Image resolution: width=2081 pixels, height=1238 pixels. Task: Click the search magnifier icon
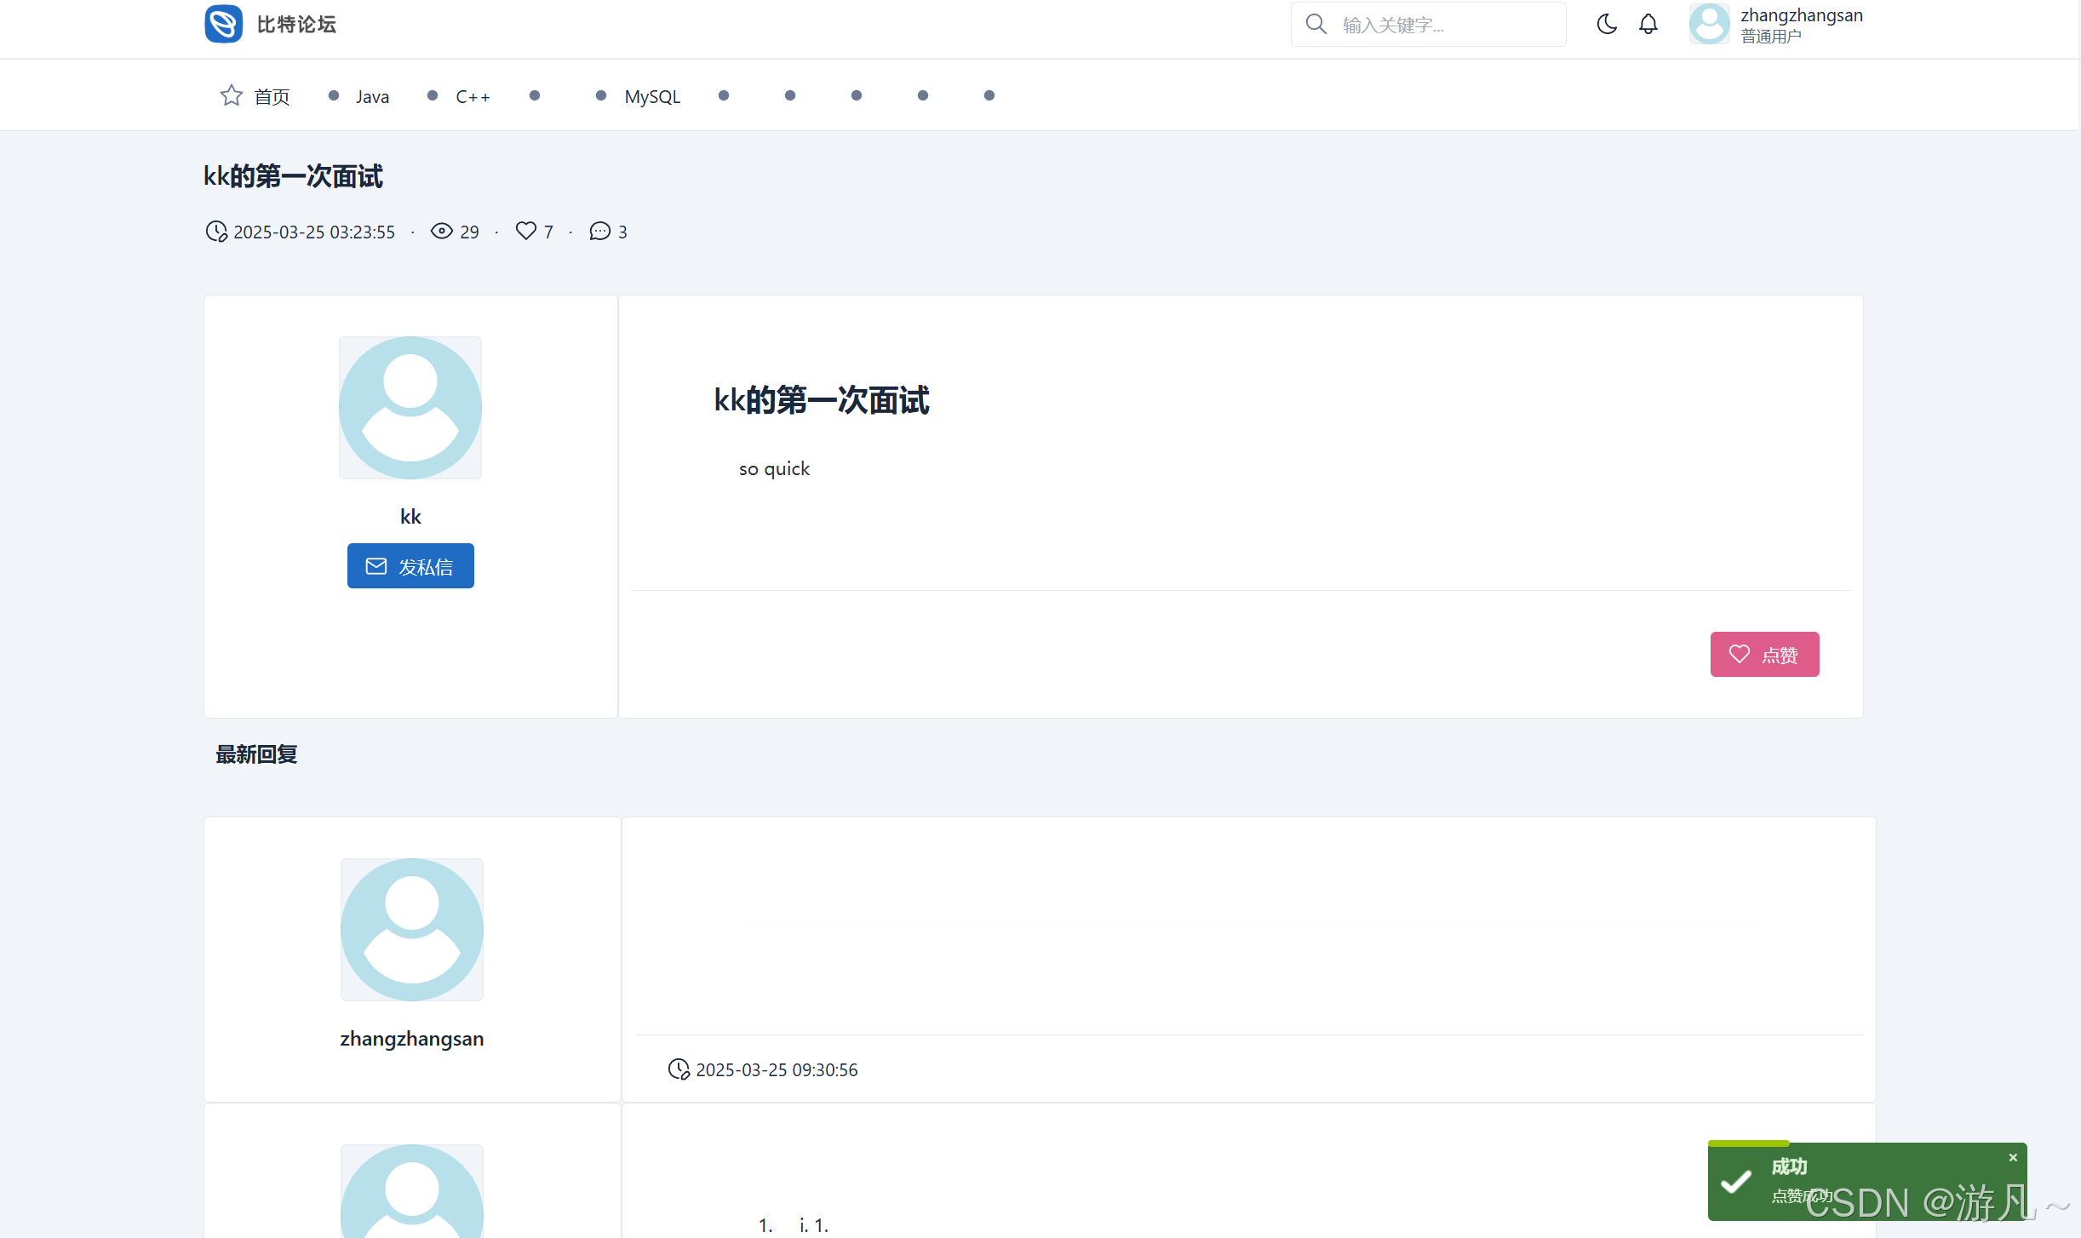coord(1316,24)
